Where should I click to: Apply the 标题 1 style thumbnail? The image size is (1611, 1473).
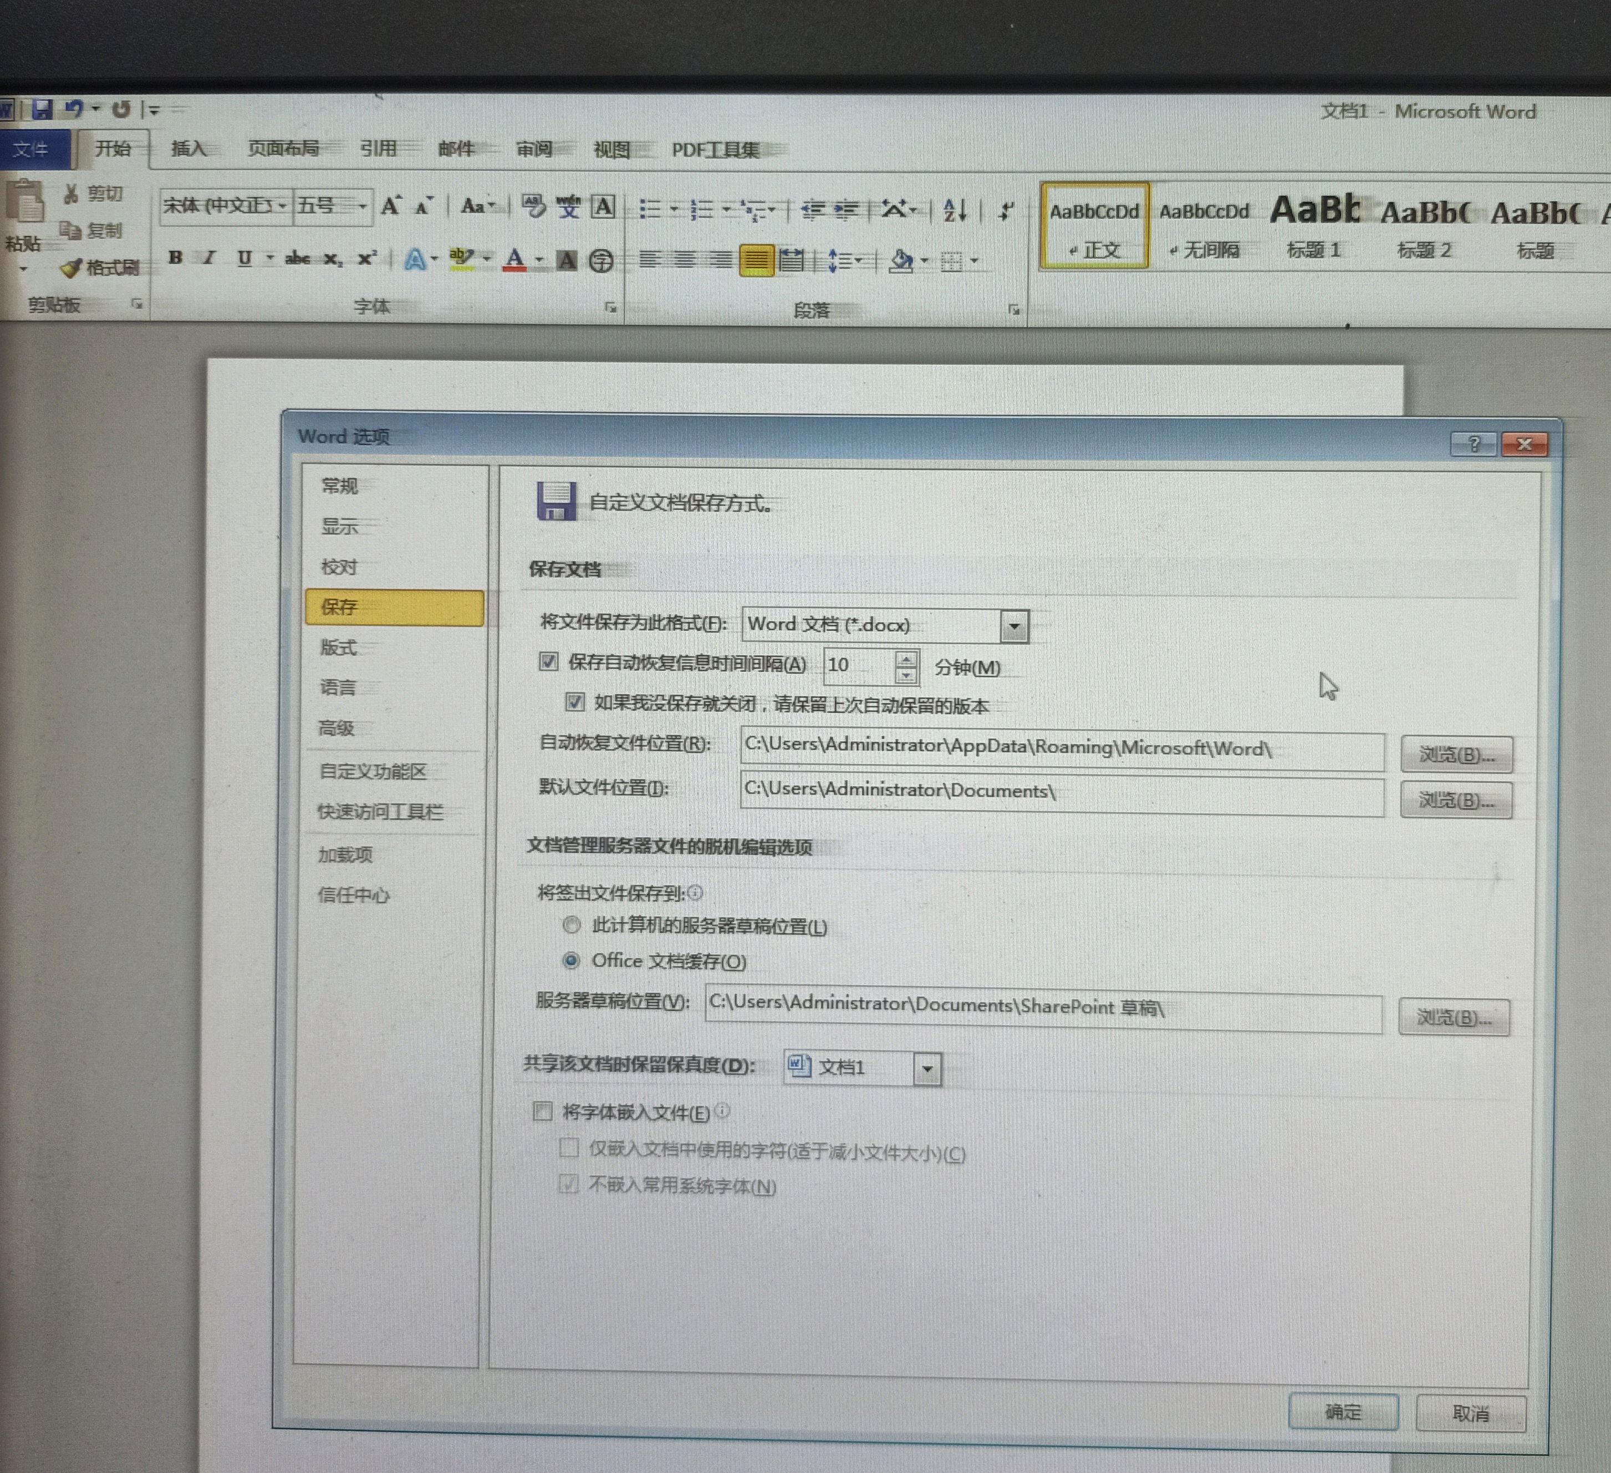(1314, 226)
